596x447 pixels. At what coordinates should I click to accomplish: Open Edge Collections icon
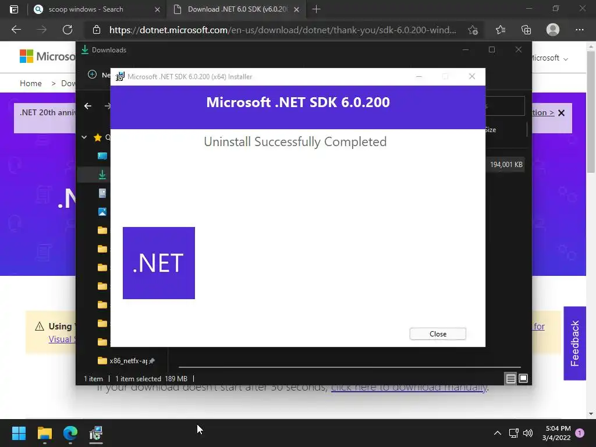[526, 30]
